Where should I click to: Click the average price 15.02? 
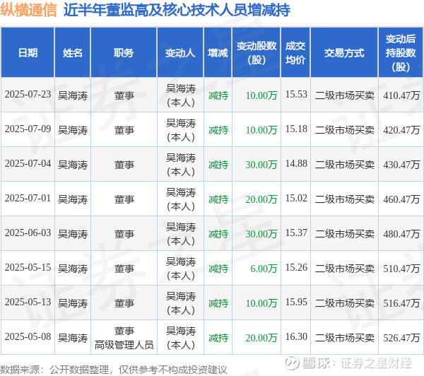click(x=296, y=199)
